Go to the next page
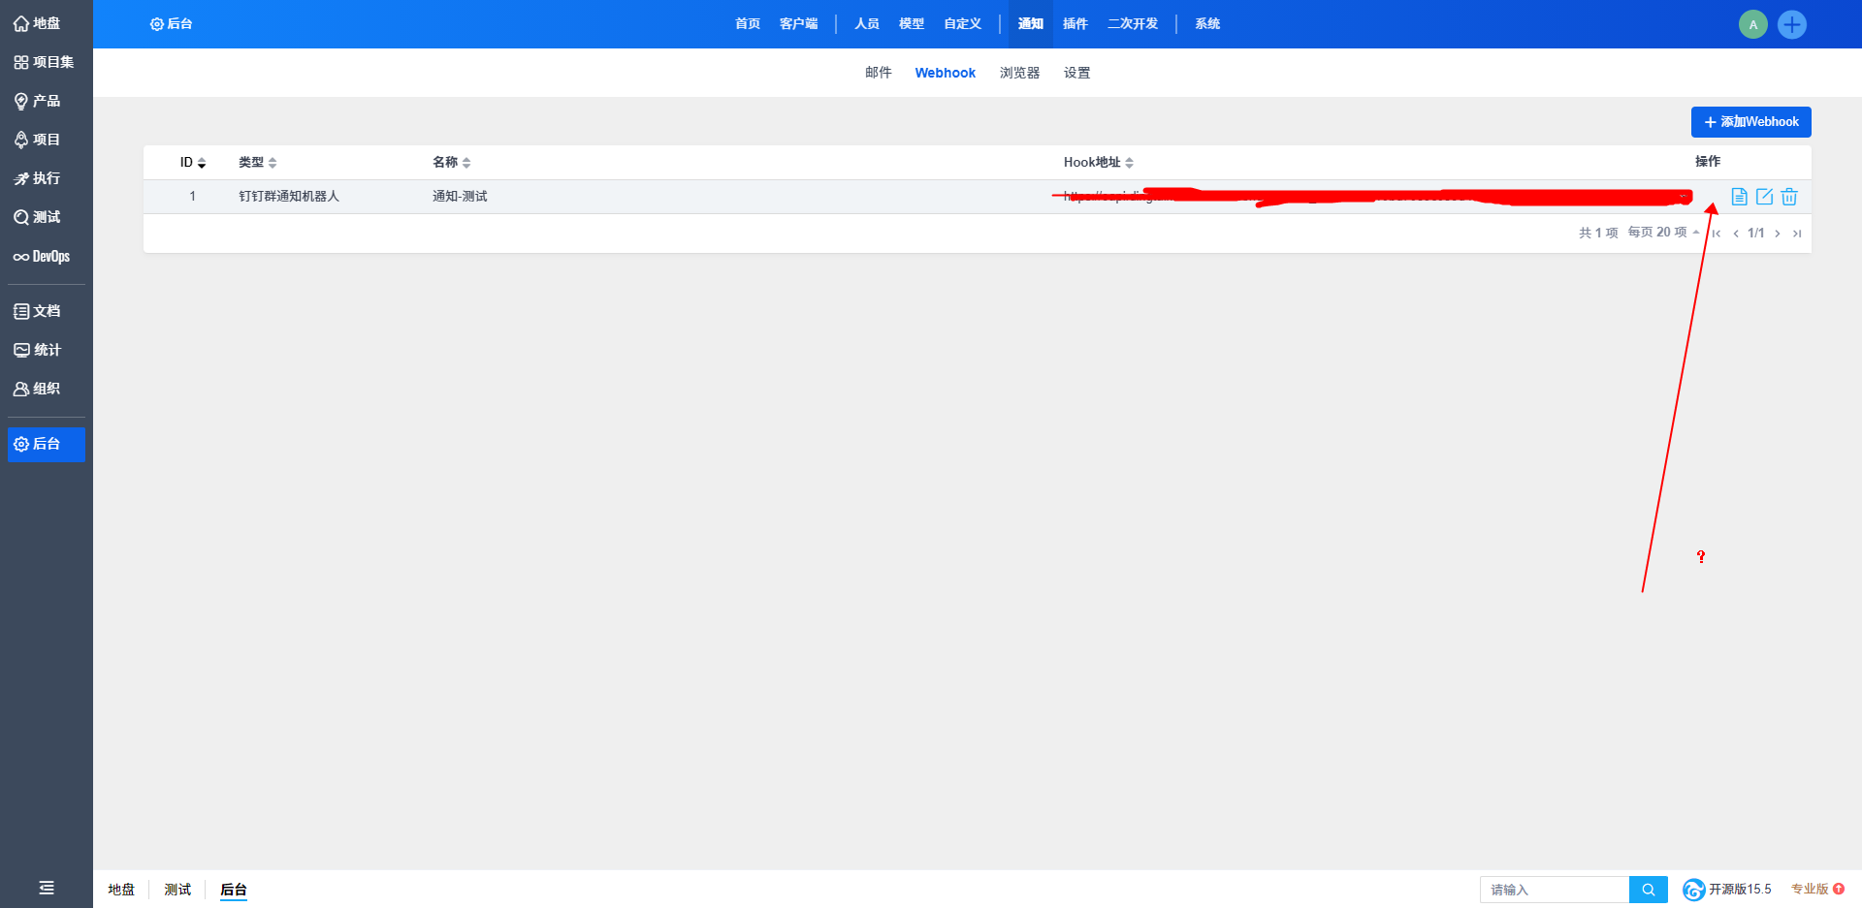 [x=1777, y=234]
